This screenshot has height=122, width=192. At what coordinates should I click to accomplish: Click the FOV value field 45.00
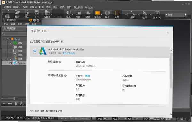click(171, 119)
